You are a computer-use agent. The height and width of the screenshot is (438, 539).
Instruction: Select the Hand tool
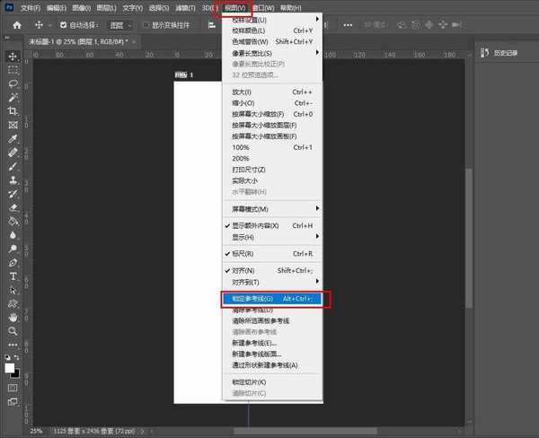click(x=13, y=317)
